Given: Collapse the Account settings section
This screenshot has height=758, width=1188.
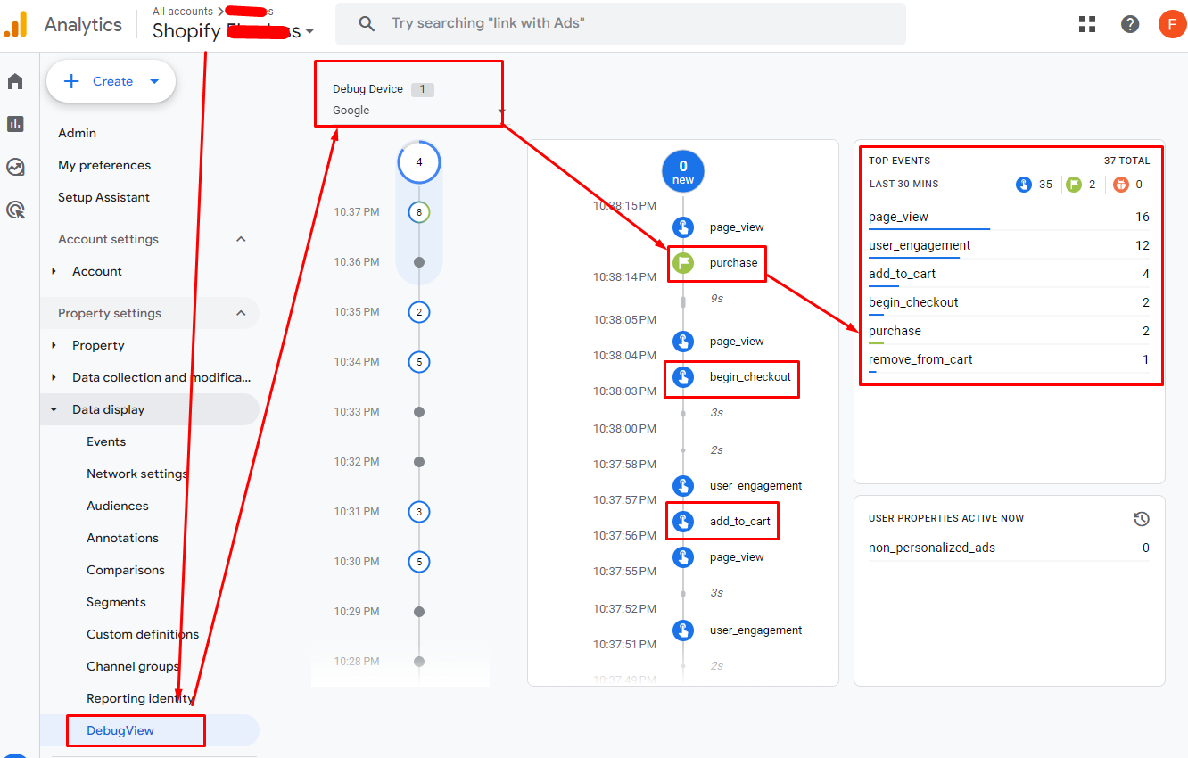Looking at the screenshot, I should pos(240,239).
